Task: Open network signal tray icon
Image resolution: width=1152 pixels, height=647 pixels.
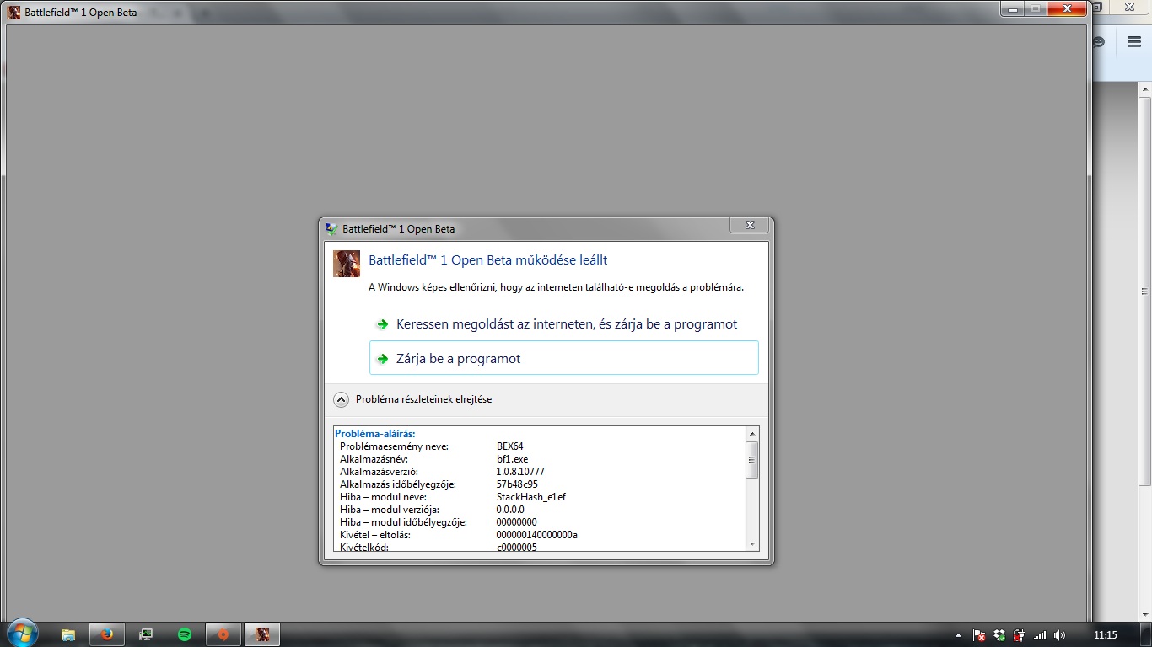Action: pos(1040,635)
